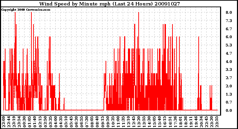238x129 pixels.
Task: Select the 23:55 time label
Action: point(217,122)
